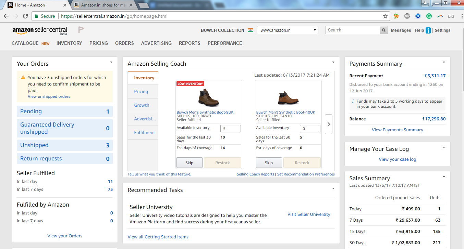Open the INVENTORY menu
This screenshot has width=464, height=249.
coord(69,43)
